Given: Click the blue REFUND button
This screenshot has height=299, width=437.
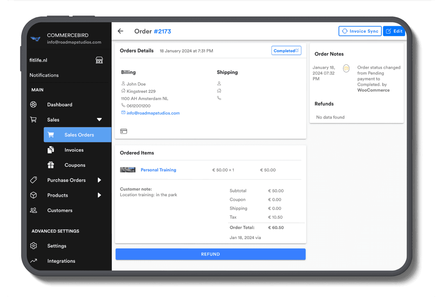Looking at the screenshot, I should [x=211, y=254].
